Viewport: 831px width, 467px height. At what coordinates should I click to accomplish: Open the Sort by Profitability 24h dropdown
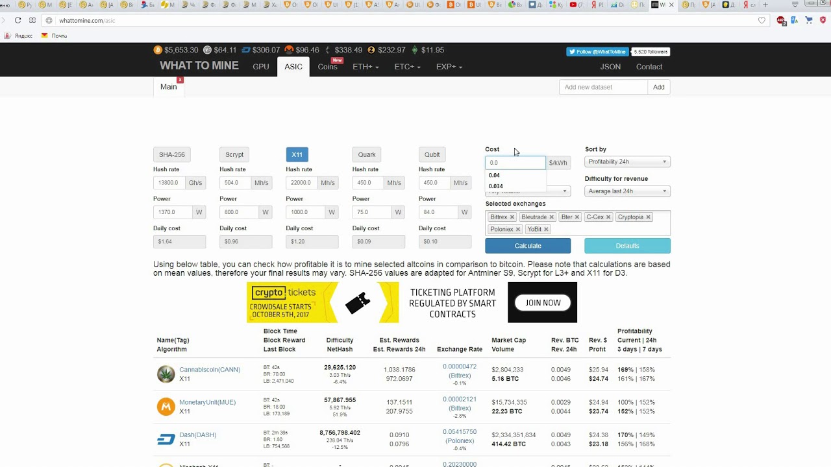click(627, 162)
